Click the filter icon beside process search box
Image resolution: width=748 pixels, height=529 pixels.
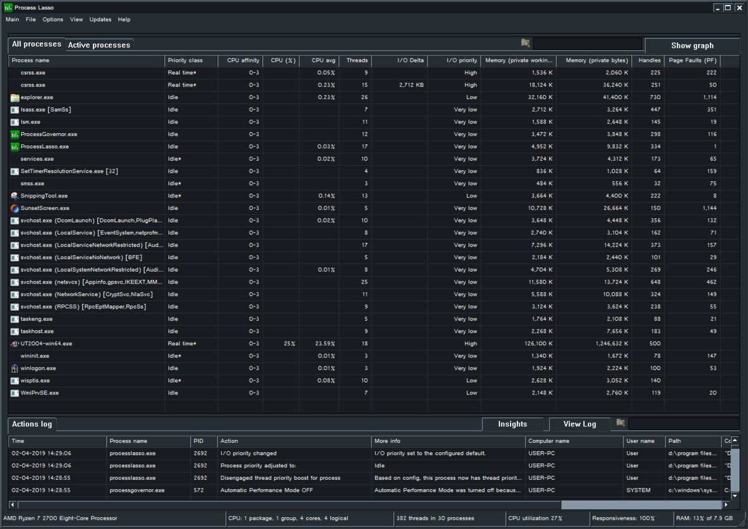click(x=525, y=43)
